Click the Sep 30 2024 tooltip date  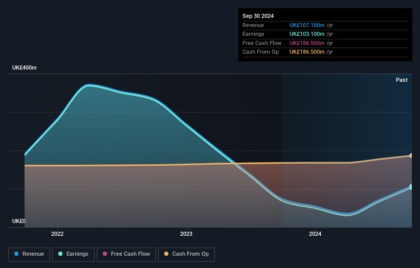coord(258,16)
